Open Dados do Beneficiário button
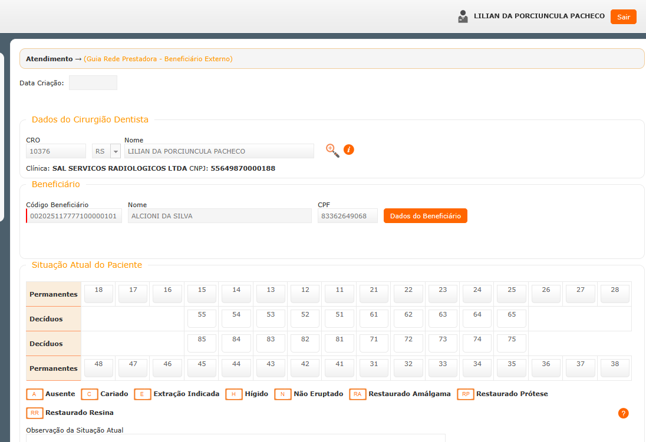Image resolution: width=646 pixels, height=442 pixels. (x=425, y=216)
